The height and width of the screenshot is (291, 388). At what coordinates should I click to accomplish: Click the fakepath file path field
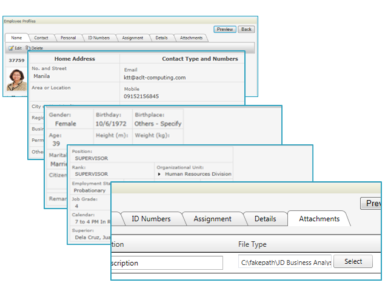pos(285,262)
